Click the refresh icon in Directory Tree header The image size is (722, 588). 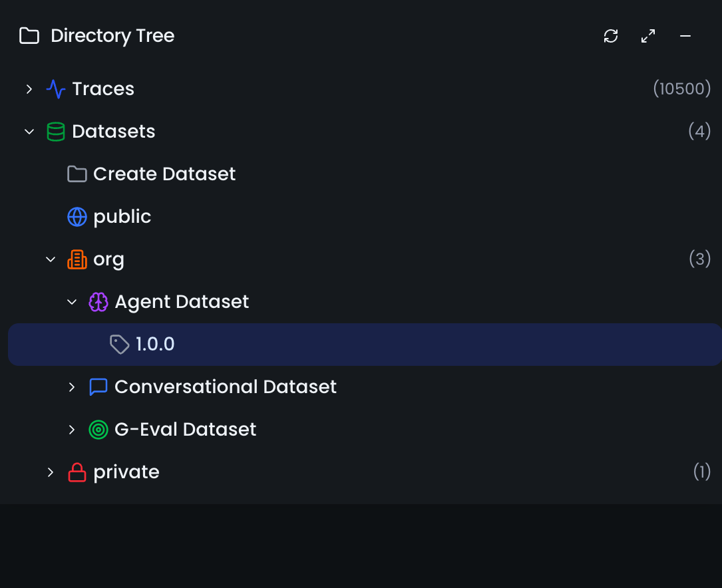(x=611, y=36)
